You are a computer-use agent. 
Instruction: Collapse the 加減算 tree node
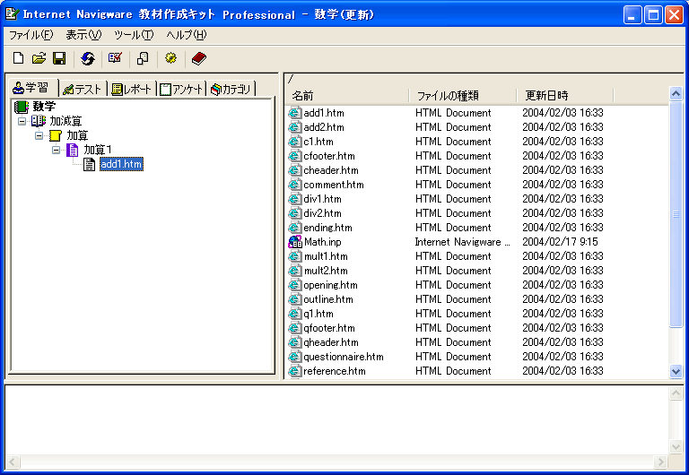pos(22,121)
